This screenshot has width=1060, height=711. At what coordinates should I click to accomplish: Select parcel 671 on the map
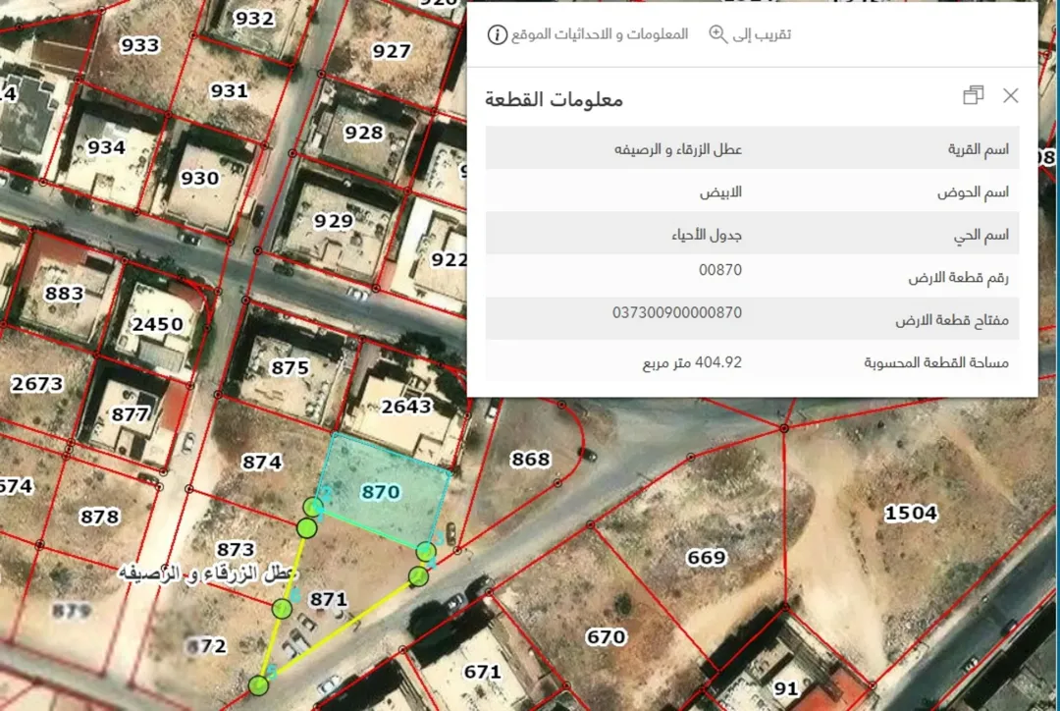482,672
